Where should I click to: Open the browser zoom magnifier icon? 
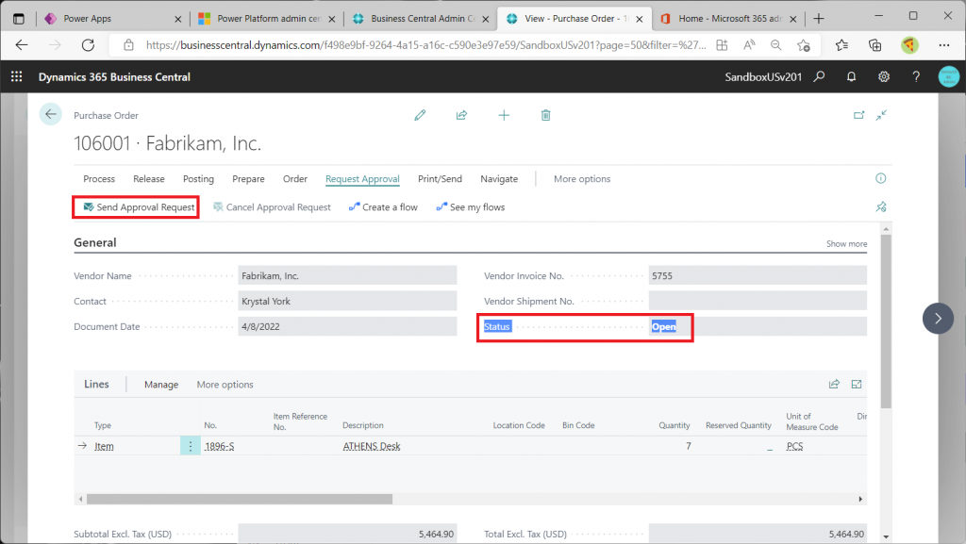[775, 45]
